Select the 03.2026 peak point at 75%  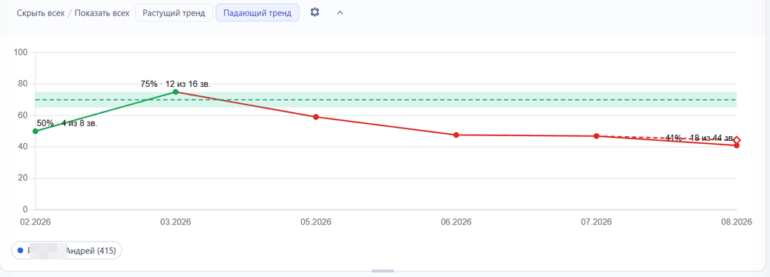(176, 92)
